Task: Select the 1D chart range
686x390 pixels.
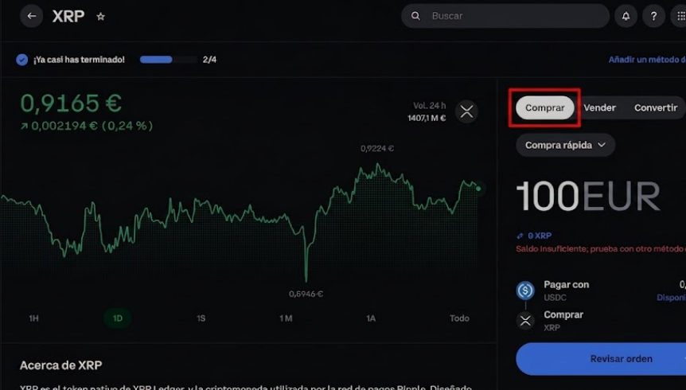Action: click(x=118, y=318)
